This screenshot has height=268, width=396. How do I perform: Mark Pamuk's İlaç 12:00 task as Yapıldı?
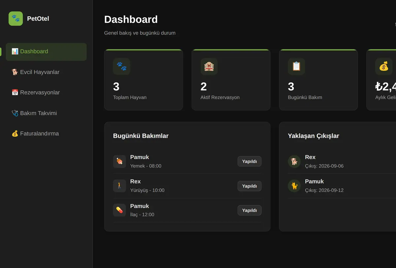(249, 211)
